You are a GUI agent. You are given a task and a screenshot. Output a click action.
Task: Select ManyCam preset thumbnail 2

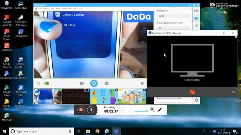click(x=76, y=96)
